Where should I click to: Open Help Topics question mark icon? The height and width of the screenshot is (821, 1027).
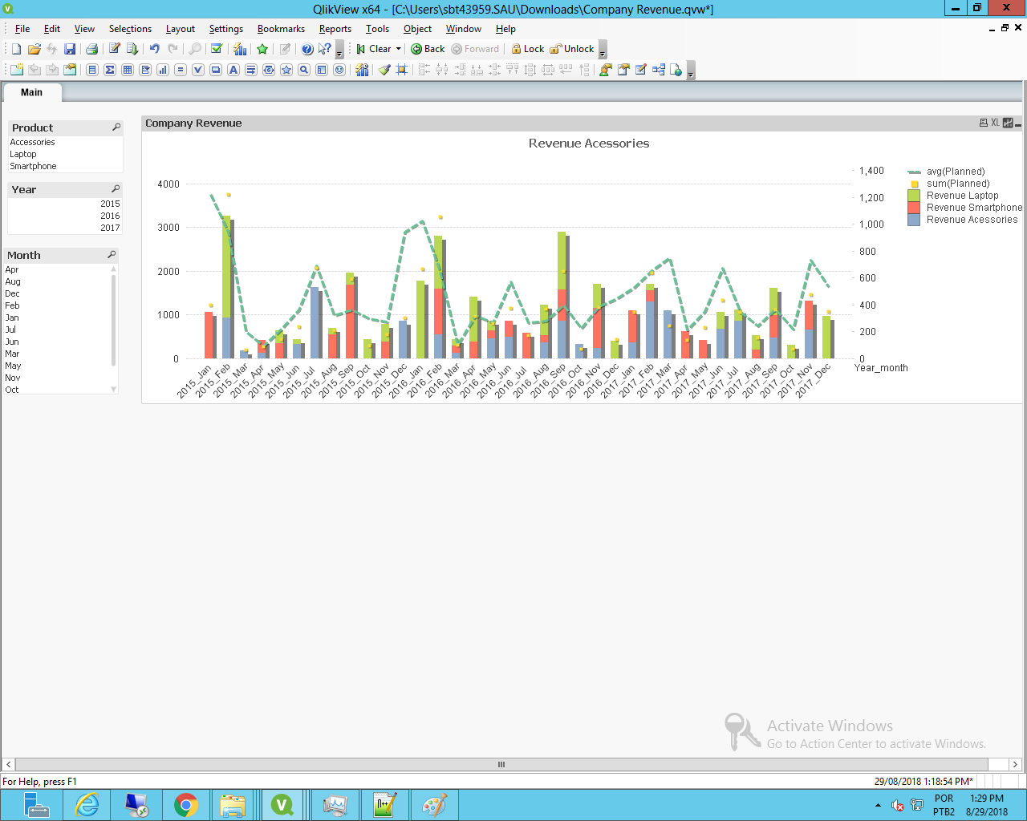pos(307,49)
